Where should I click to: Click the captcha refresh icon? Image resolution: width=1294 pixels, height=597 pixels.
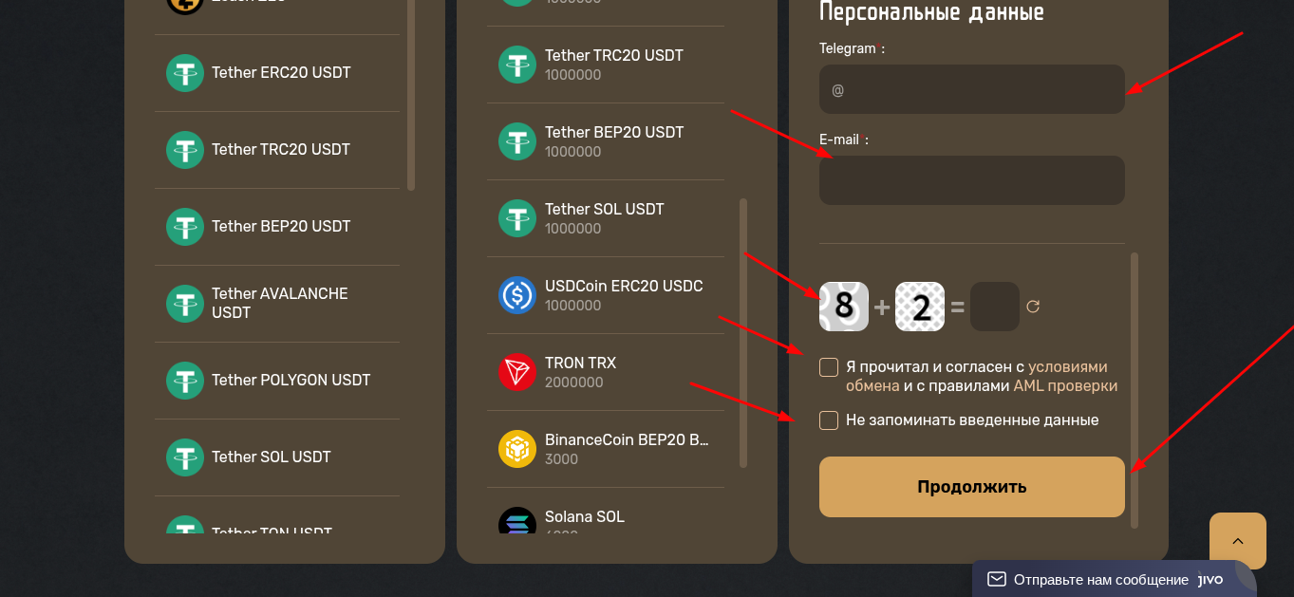(1033, 307)
